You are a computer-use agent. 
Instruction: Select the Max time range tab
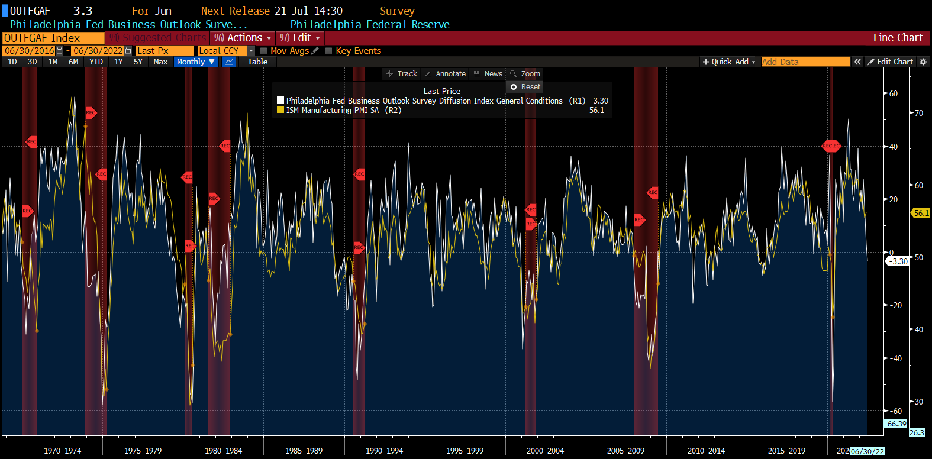pos(160,62)
